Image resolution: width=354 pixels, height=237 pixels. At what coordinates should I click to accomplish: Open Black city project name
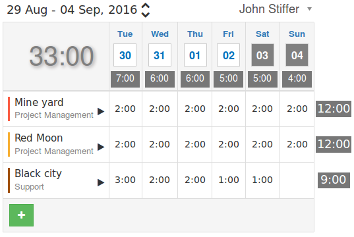pos(38,174)
